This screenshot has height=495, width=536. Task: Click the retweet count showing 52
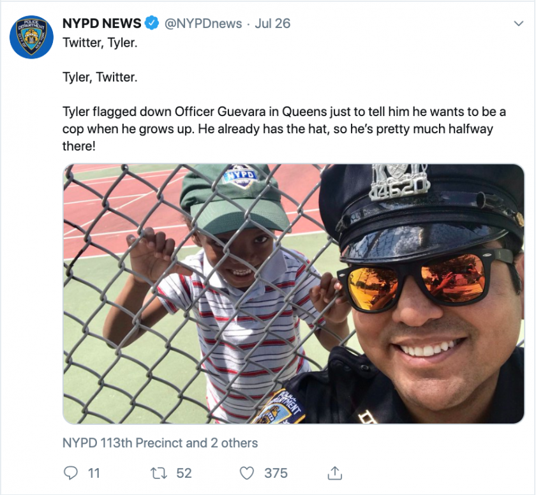184,473
